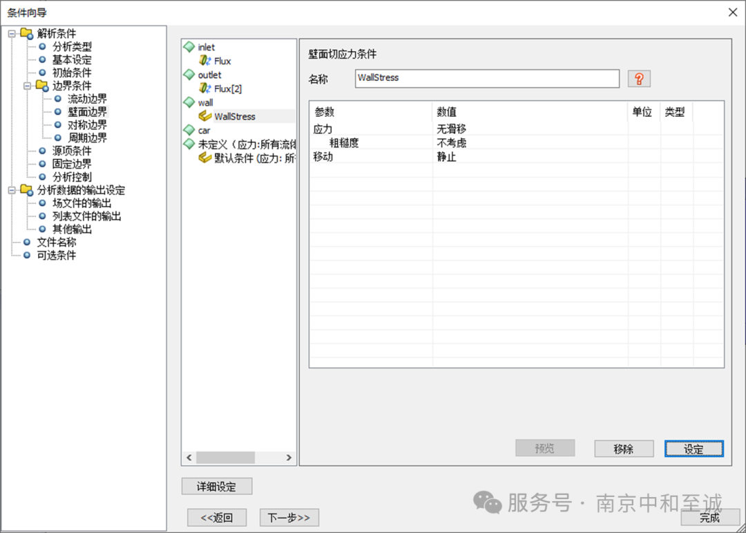Open the 对称边界 settings
The height and width of the screenshot is (533, 746).
pyautogui.click(x=88, y=125)
